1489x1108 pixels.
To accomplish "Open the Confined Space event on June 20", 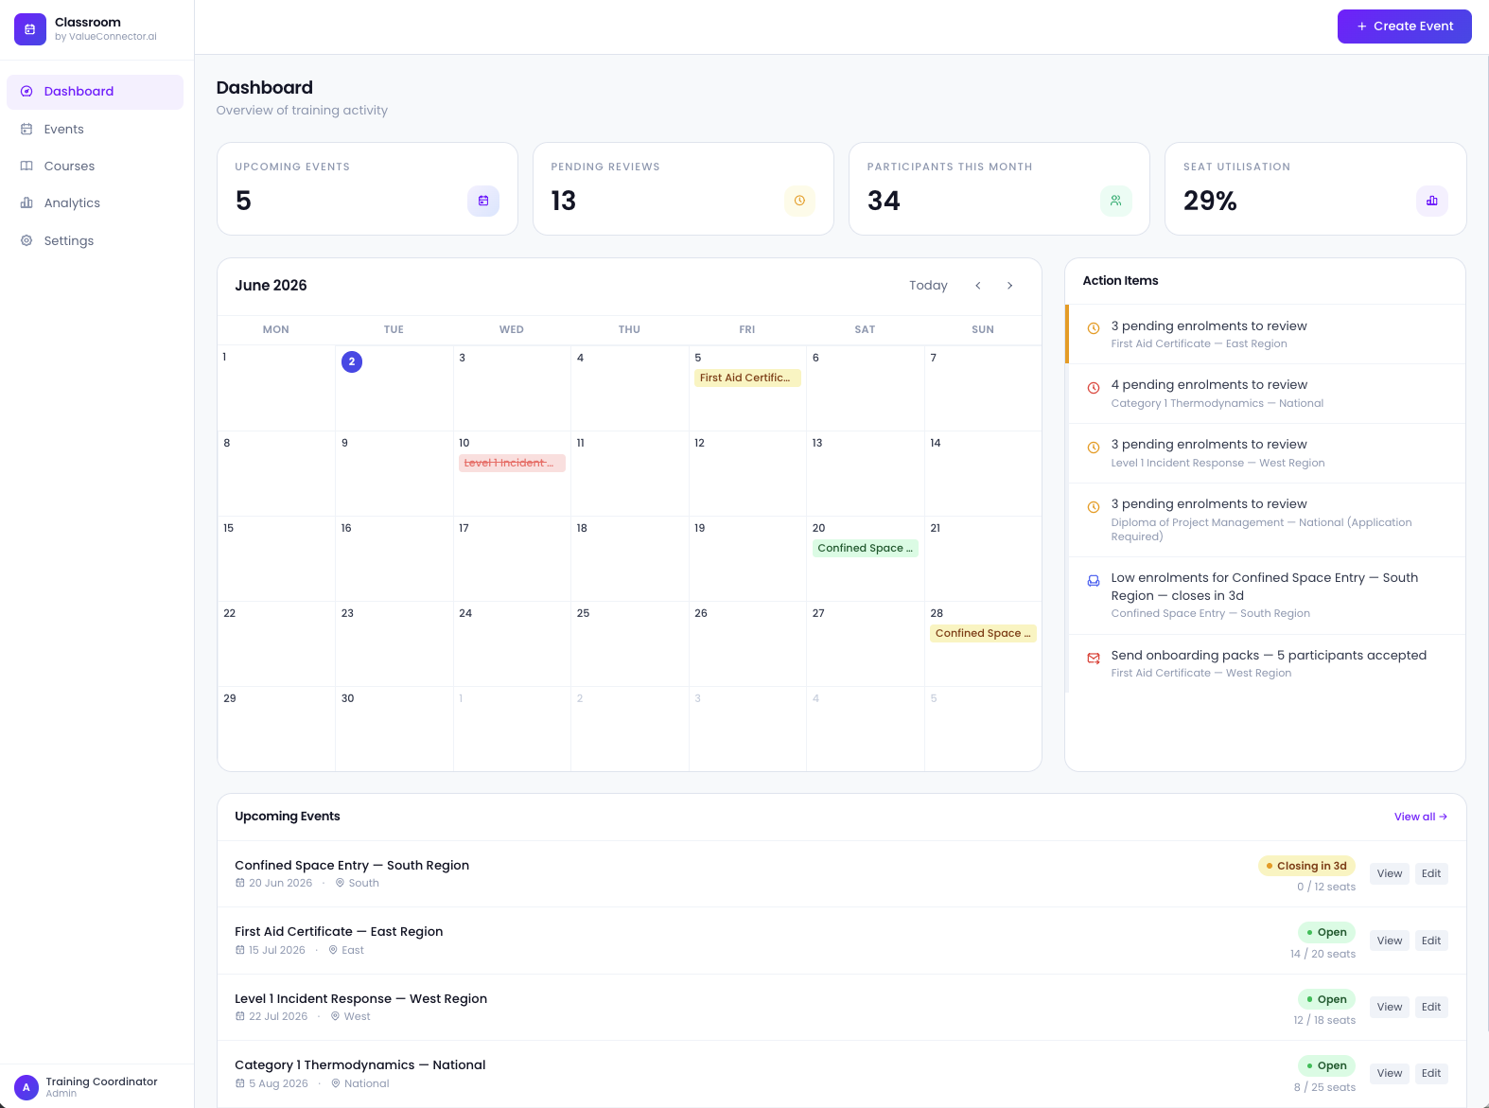I will (x=866, y=548).
